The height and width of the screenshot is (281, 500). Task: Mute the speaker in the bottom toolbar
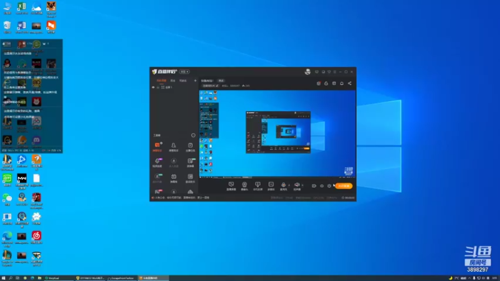[x=297, y=186]
